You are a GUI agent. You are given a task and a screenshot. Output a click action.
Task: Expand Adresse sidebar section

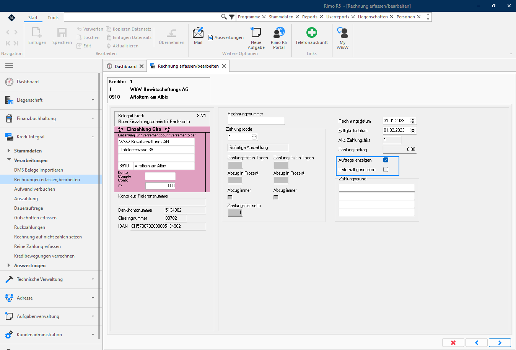click(50, 298)
